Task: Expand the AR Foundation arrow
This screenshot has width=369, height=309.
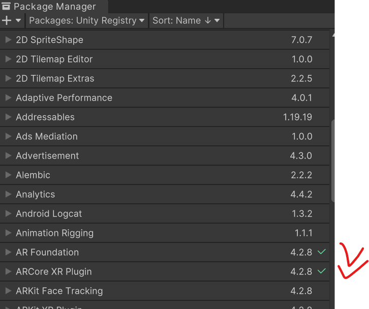Action: (8, 252)
